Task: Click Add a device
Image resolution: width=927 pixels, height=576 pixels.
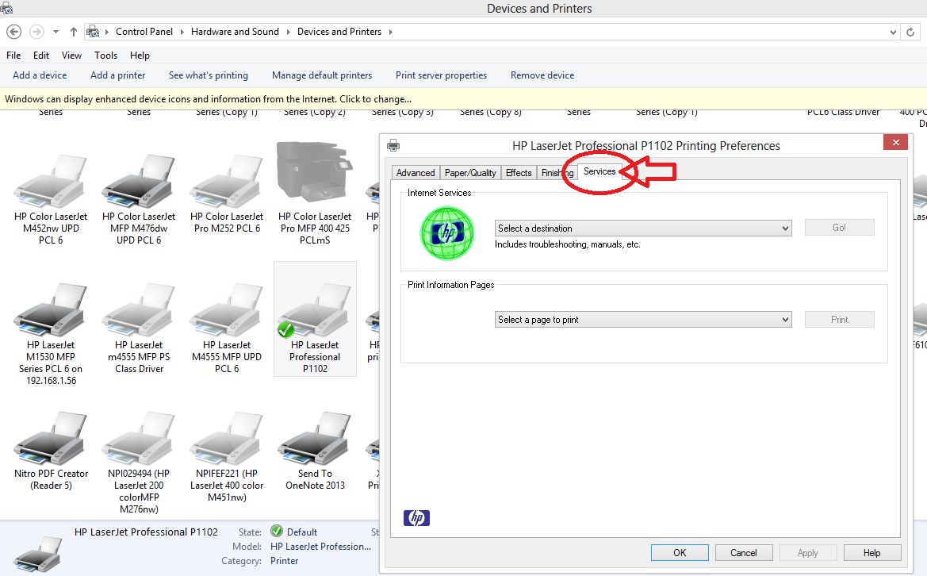Action: coord(40,75)
